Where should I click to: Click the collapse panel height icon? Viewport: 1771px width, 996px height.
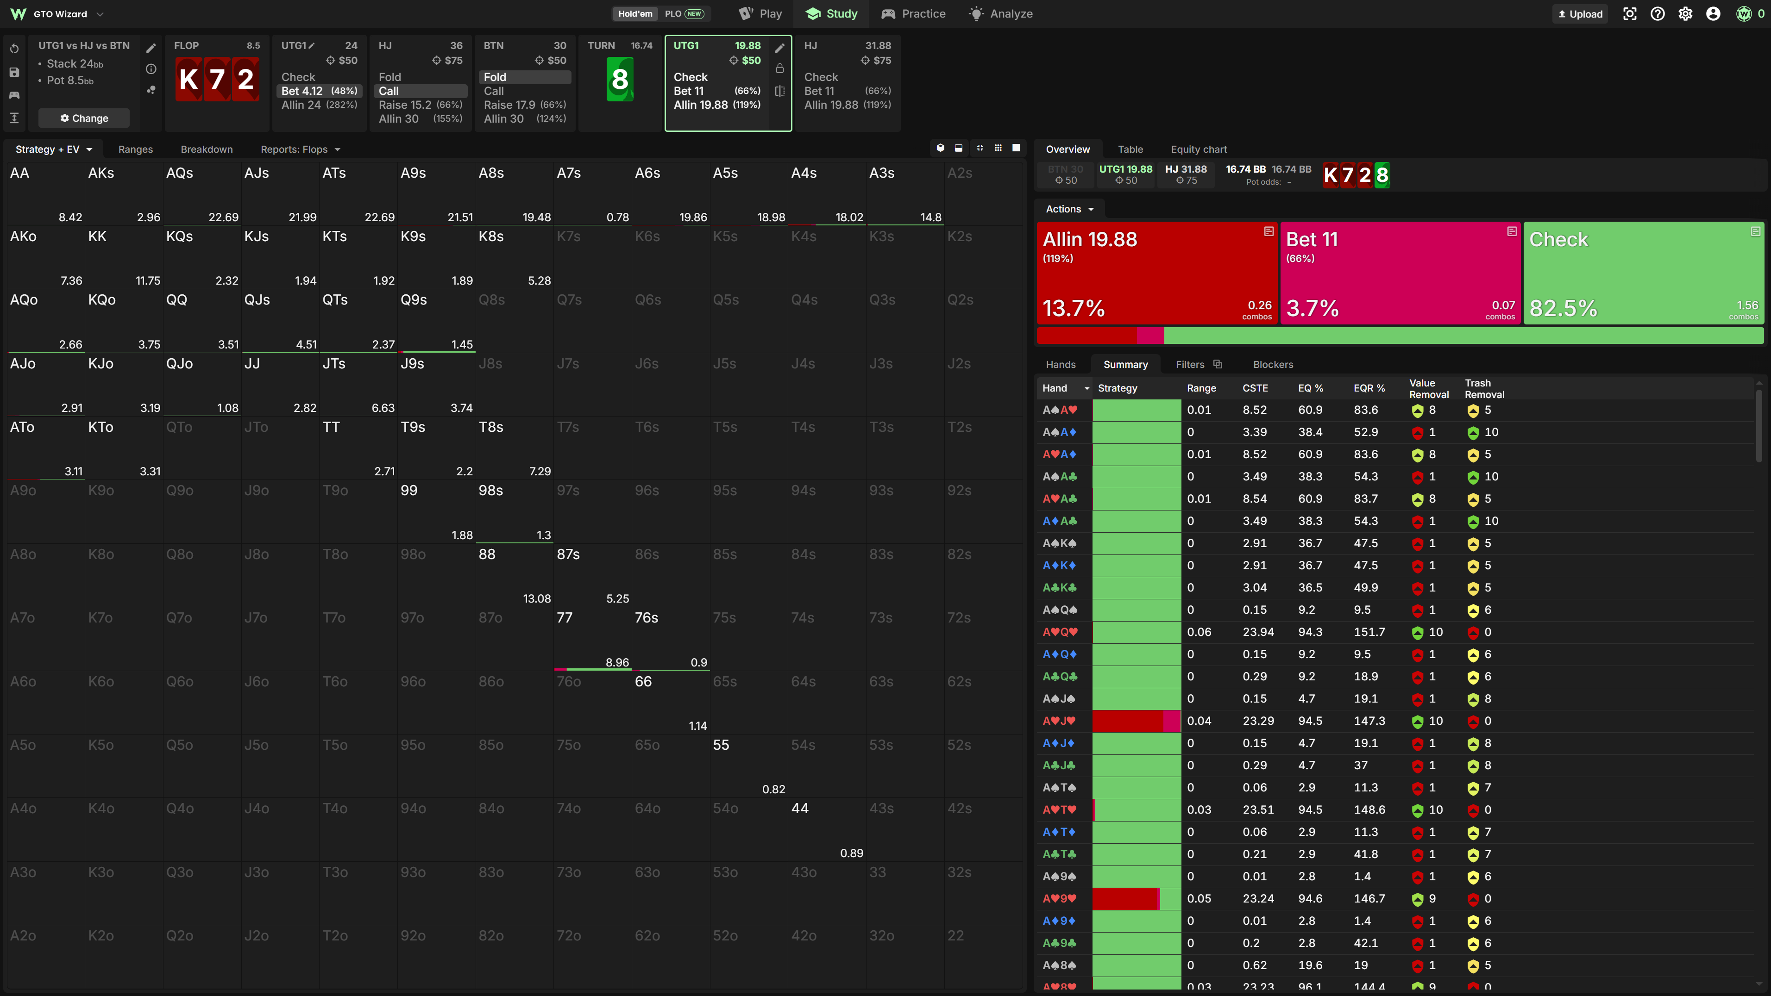point(14,118)
